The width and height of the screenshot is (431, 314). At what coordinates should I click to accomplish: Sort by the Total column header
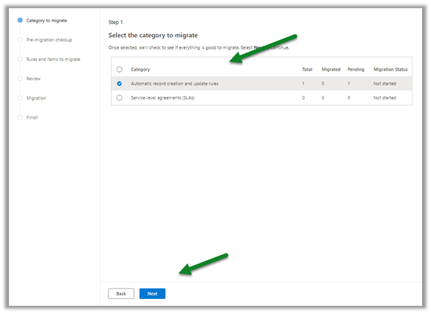tap(307, 69)
